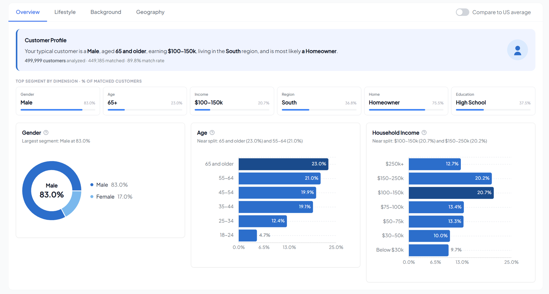Click the customer profile avatar icon
This screenshot has height=294, width=549.
pos(517,50)
